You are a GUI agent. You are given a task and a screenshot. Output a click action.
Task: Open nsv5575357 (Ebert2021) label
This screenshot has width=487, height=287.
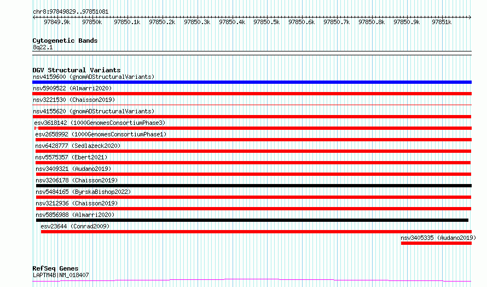pos(71,157)
